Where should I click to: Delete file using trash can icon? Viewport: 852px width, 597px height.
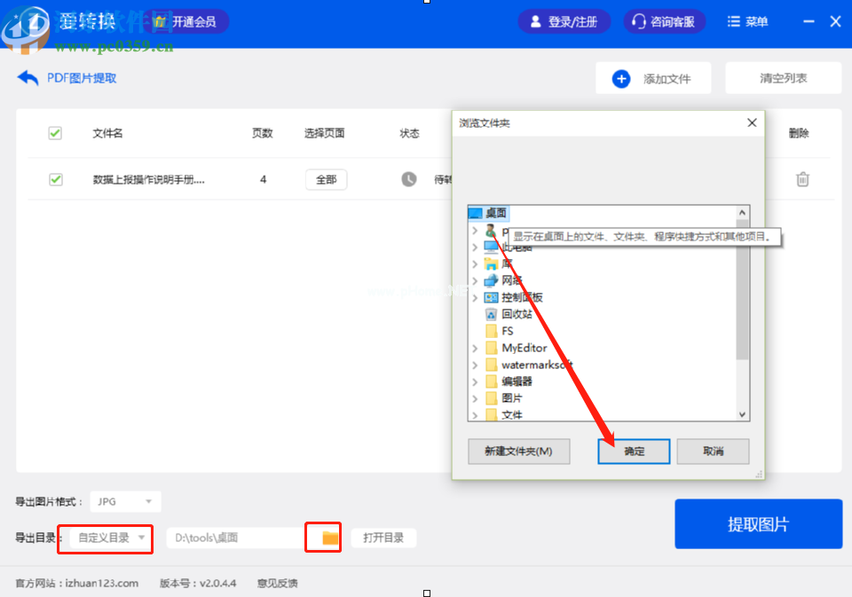point(802,179)
